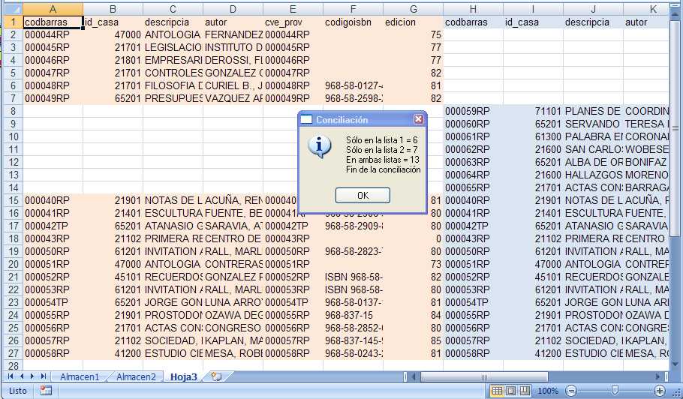Screen dimensions: 683x399
Task: Click cell A1 containing codbarras
Action: (x=53, y=22)
